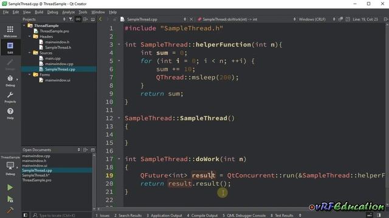Switch to Edit mode
The height and width of the screenshot is (218, 389).
[x=10, y=47]
